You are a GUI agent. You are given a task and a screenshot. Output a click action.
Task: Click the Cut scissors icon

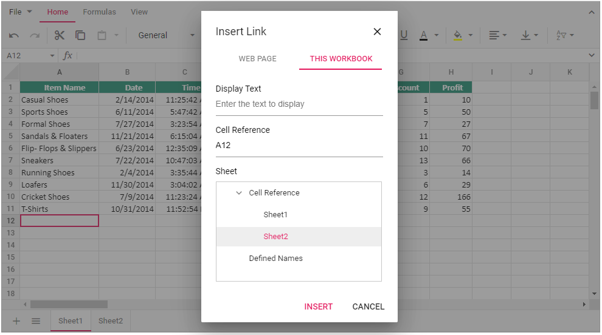coord(59,35)
